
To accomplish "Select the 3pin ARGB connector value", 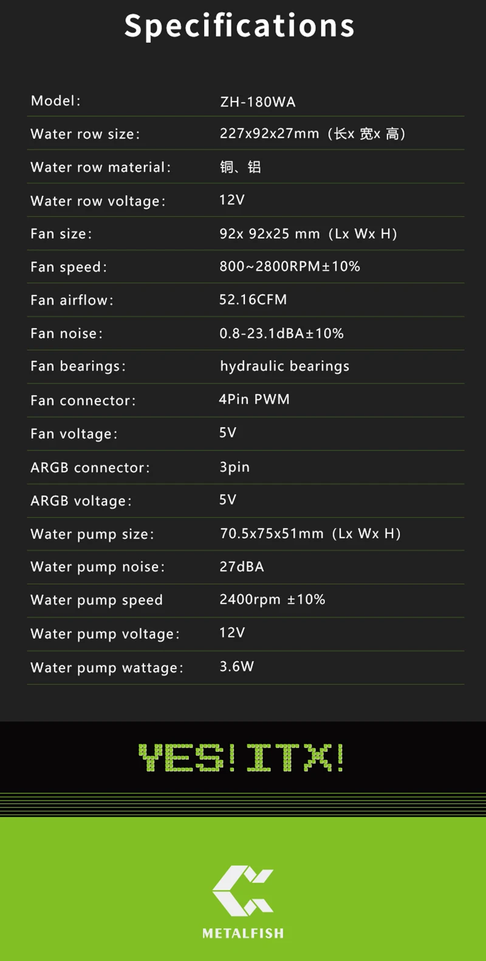I will 234,467.
